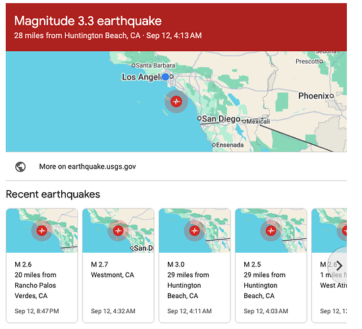Click the Magnitude 3.3 earthquake header
Image resolution: width=362 pixels, height=329 pixels.
point(88,21)
